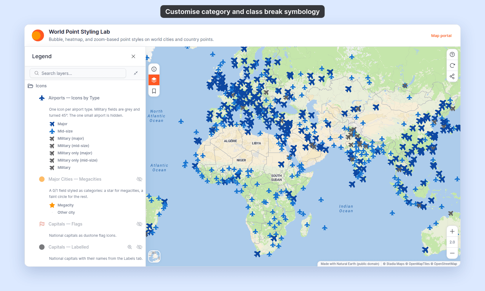This screenshot has width=485, height=291.
Task: Open the OpenStreetMap attribution link
Action: pyautogui.click(x=444, y=264)
